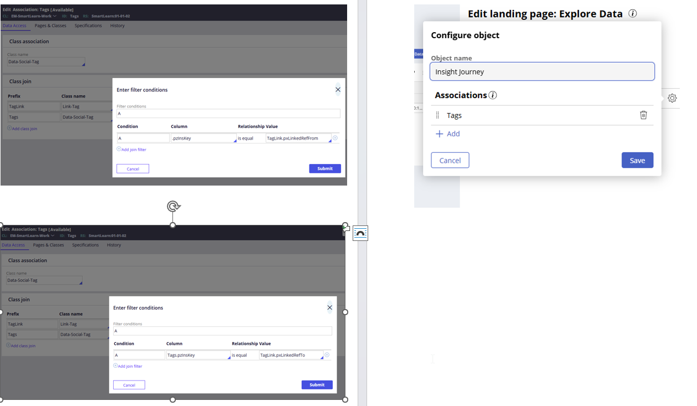Click the rotation handle above the selected picture
This screenshot has height=406, width=697.
[x=173, y=207]
